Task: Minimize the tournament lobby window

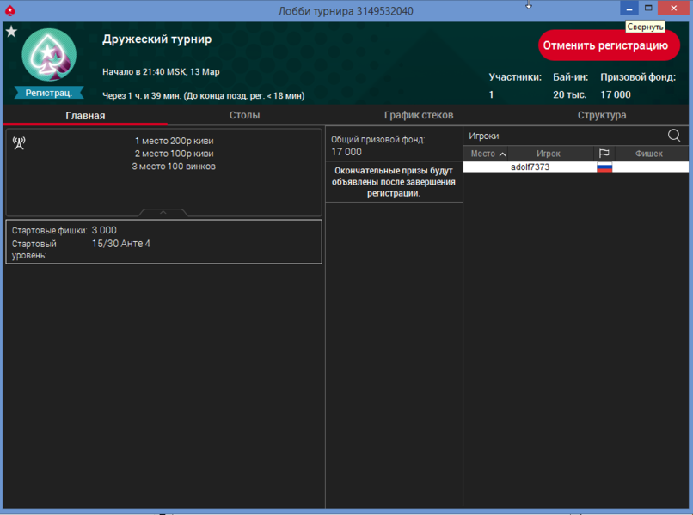Action: tap(629, 8)
